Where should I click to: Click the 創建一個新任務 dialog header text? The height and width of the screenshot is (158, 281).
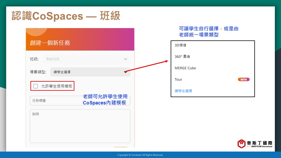50,43
